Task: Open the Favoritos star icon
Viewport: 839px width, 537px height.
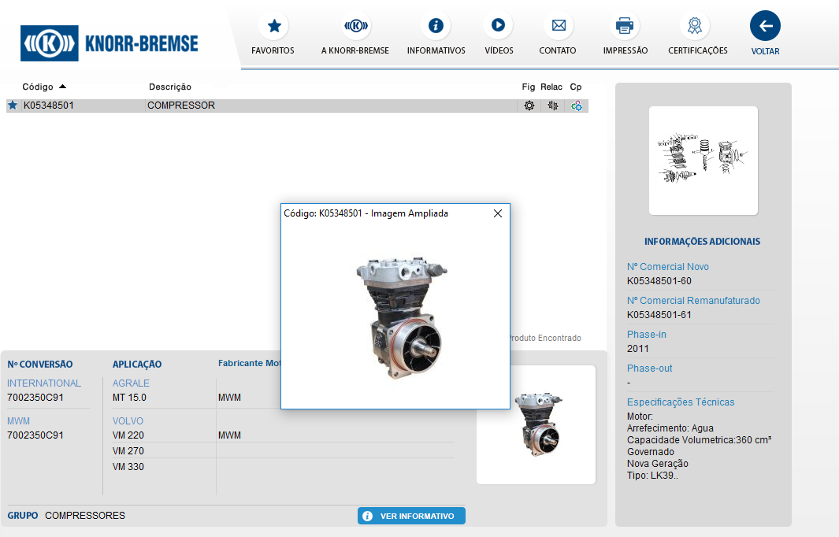Action: tap(273, 26)
